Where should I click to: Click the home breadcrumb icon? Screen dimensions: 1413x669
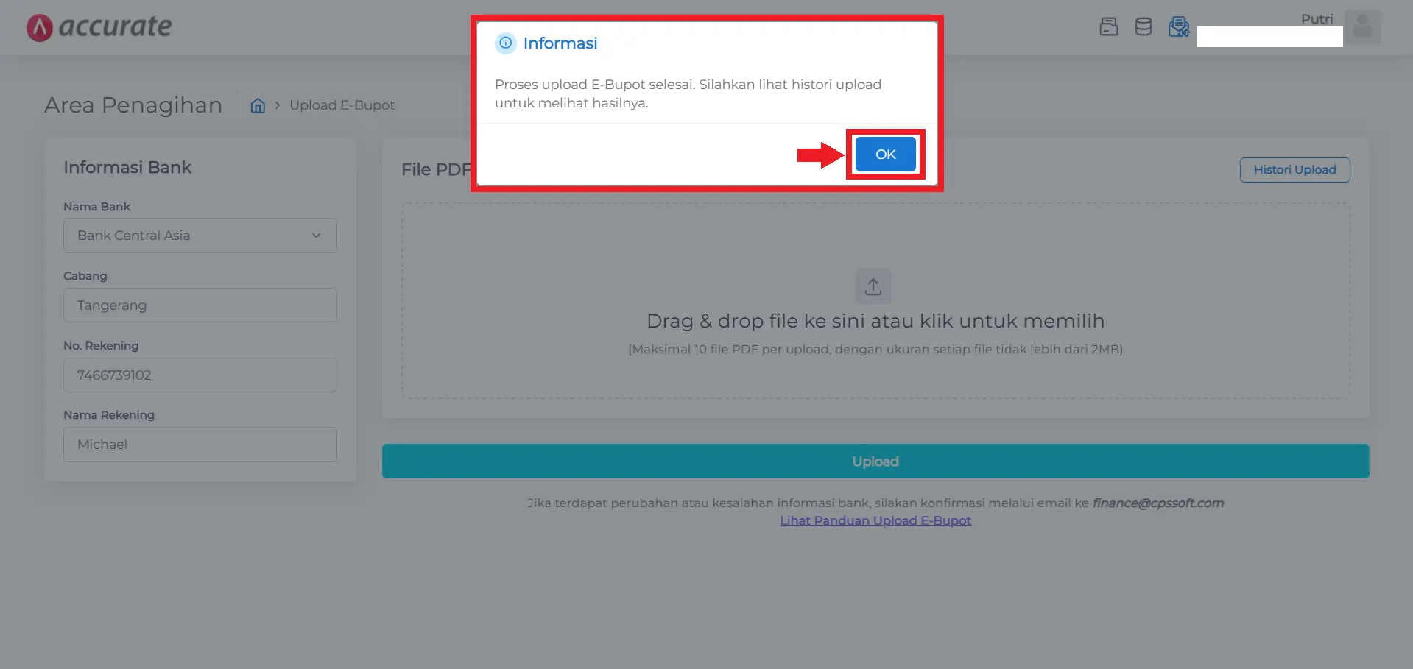pyautogui.click(x=258, y=105)
